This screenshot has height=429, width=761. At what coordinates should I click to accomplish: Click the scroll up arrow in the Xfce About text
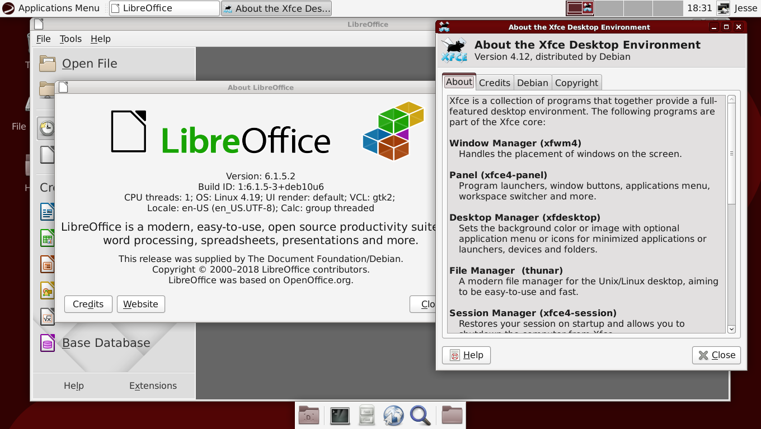(731, 99)
